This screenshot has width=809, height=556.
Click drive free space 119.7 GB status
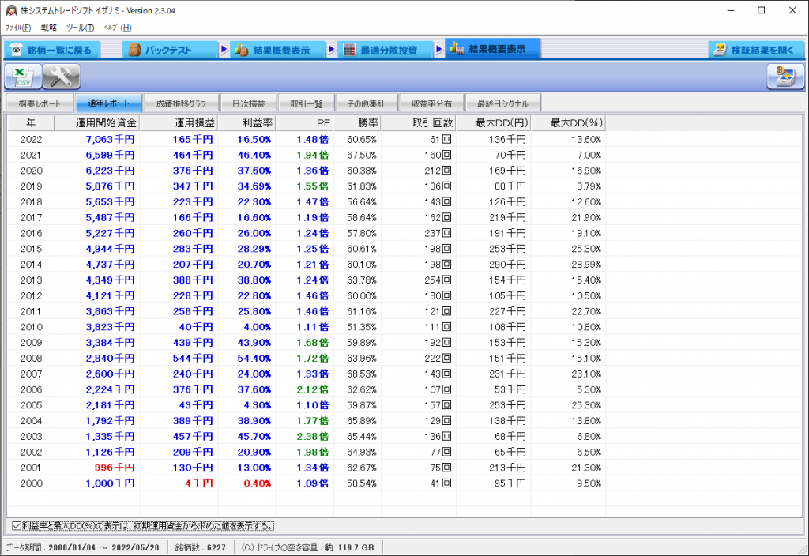pos(307,547)
